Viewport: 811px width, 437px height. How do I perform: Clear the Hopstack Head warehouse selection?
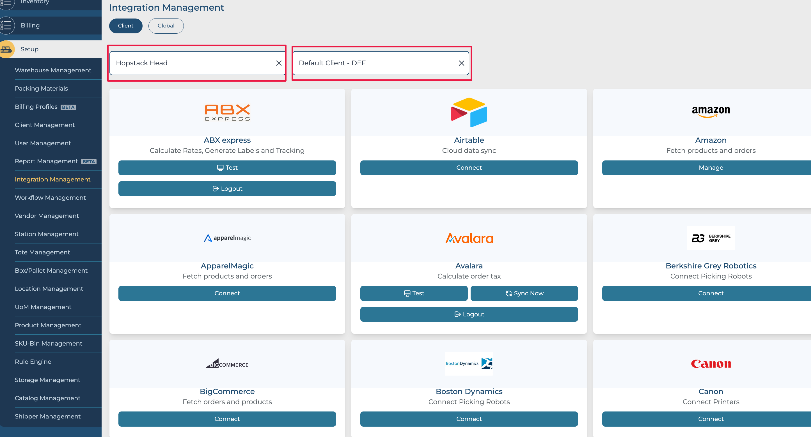click(x=279, y=63)
